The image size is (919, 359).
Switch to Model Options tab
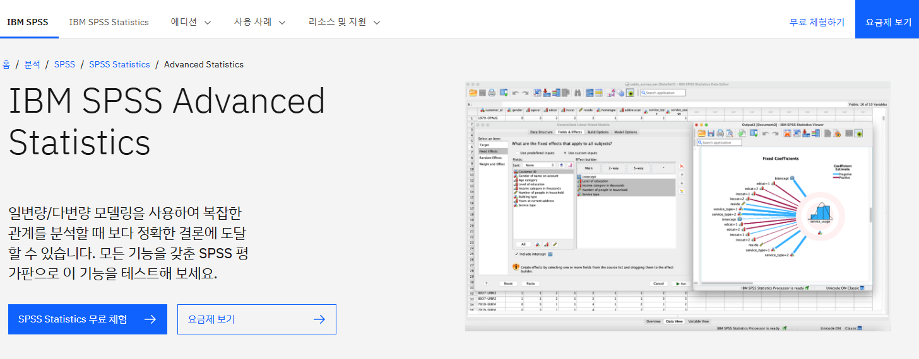click(x=626, y=132)
